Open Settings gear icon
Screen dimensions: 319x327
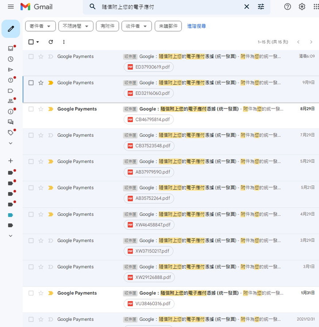302,7
